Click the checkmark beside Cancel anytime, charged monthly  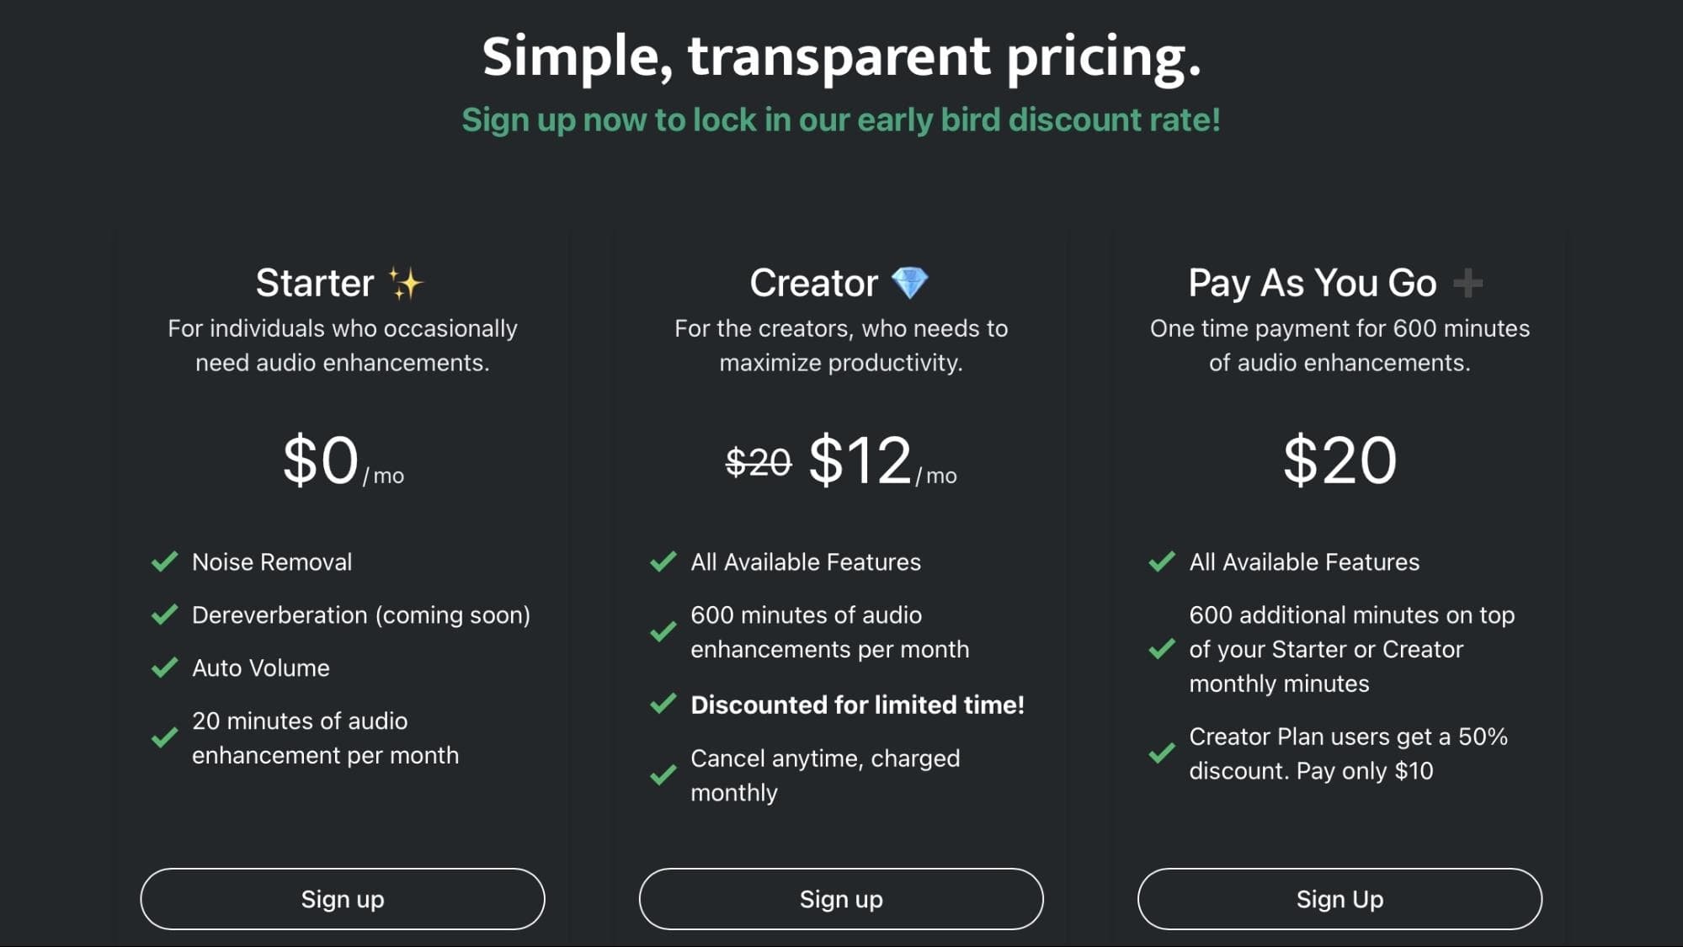pos(663,774)
